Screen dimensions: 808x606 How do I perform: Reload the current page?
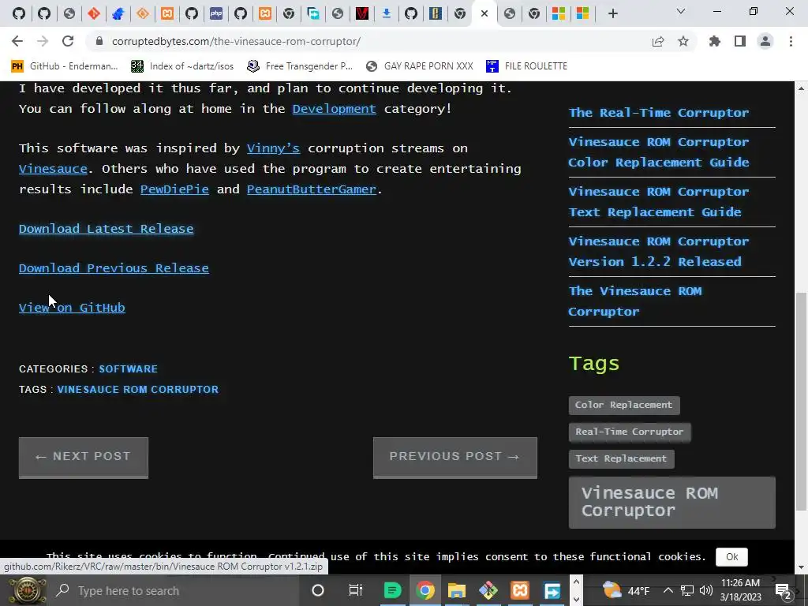(x=68, y=41)
